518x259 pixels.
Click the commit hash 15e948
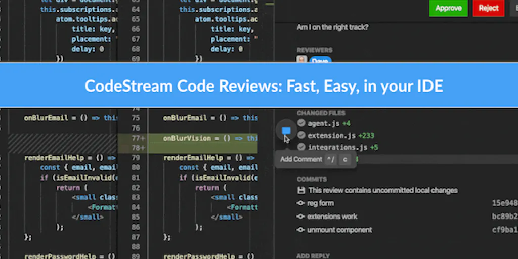[x=505, y=203]
